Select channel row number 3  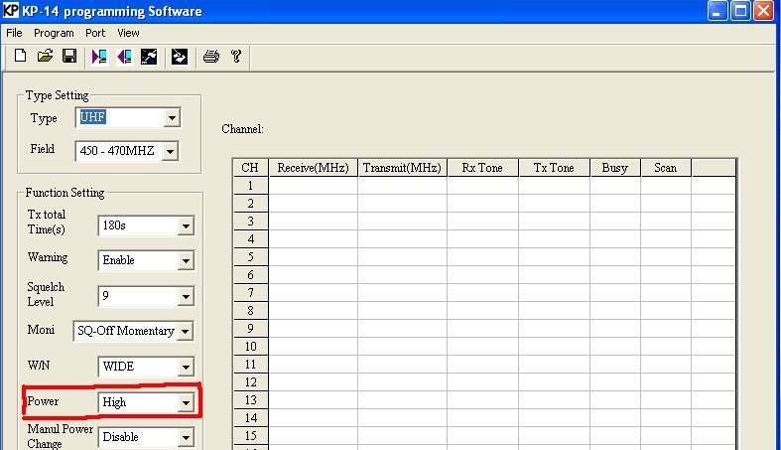250,222
